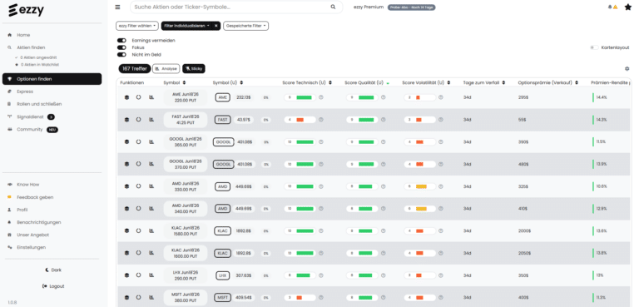Click the MSFT ticker badge
639x307 pixels.
coord(222,297)
